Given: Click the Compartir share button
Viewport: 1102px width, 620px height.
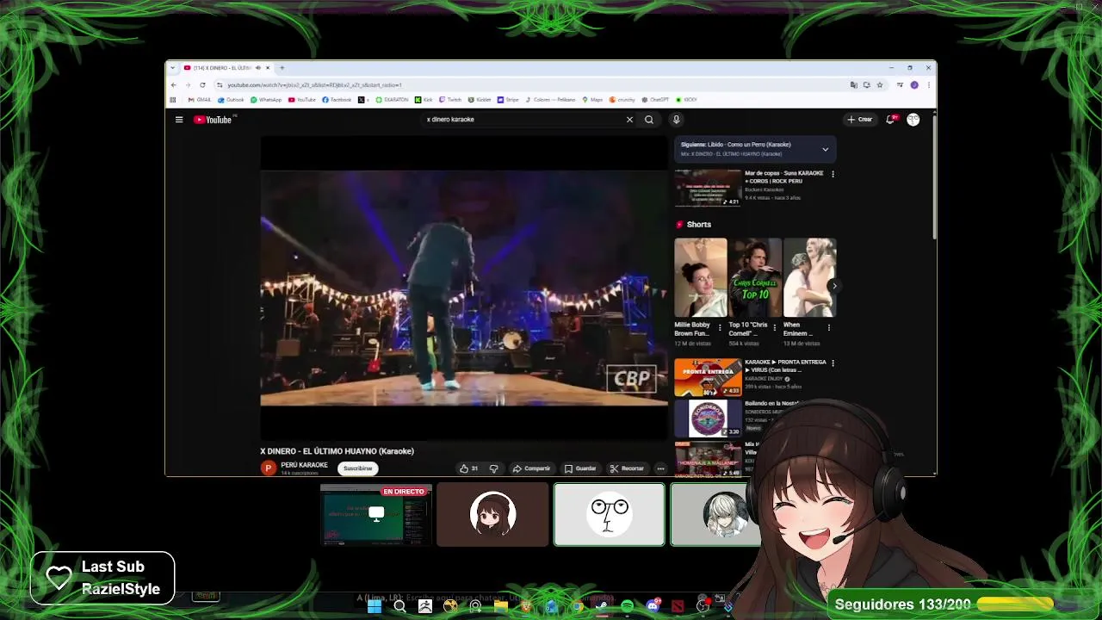Looking at the screenshot, I should (532, 468).
